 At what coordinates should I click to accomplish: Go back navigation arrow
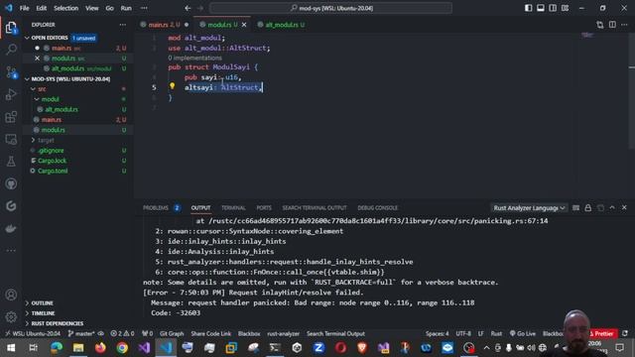188,8
